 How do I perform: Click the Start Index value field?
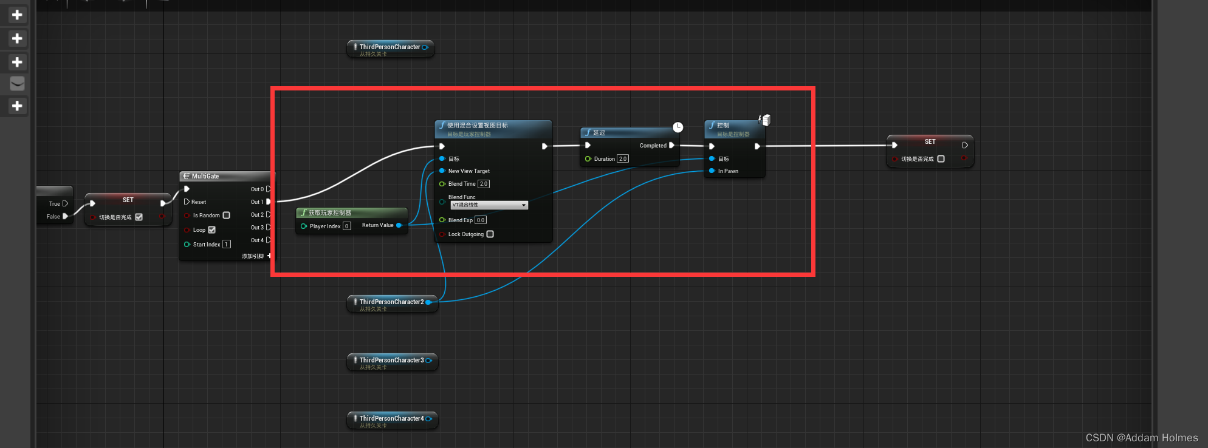coord(226,244)
